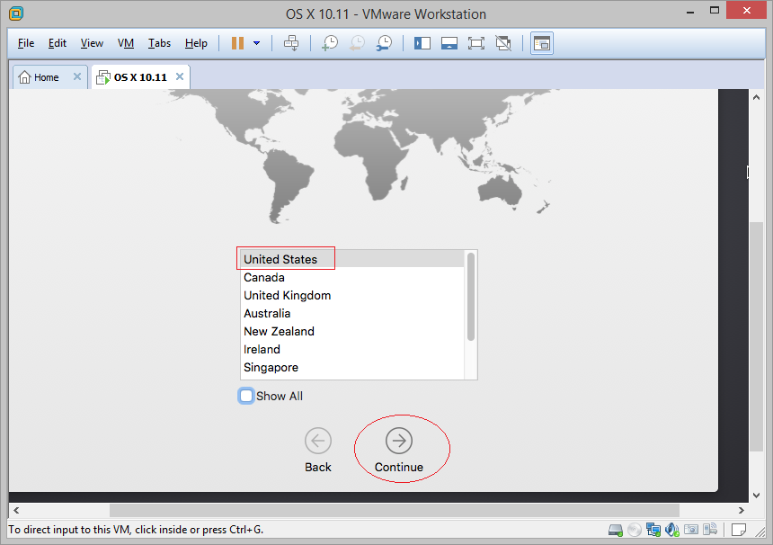Open the snapshot manager
The width and height of the screenshot is (773, 545).
(384, 43)
